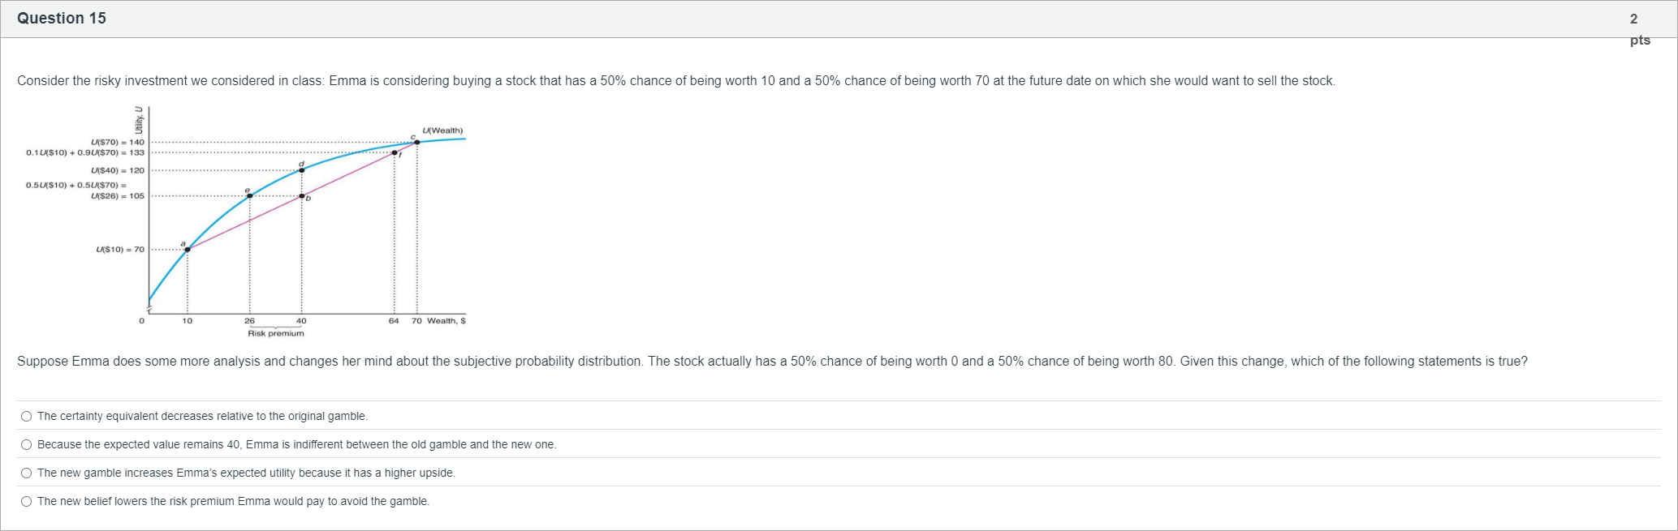
Task: Click point a on the utility curve
Action: pos(188,249)
